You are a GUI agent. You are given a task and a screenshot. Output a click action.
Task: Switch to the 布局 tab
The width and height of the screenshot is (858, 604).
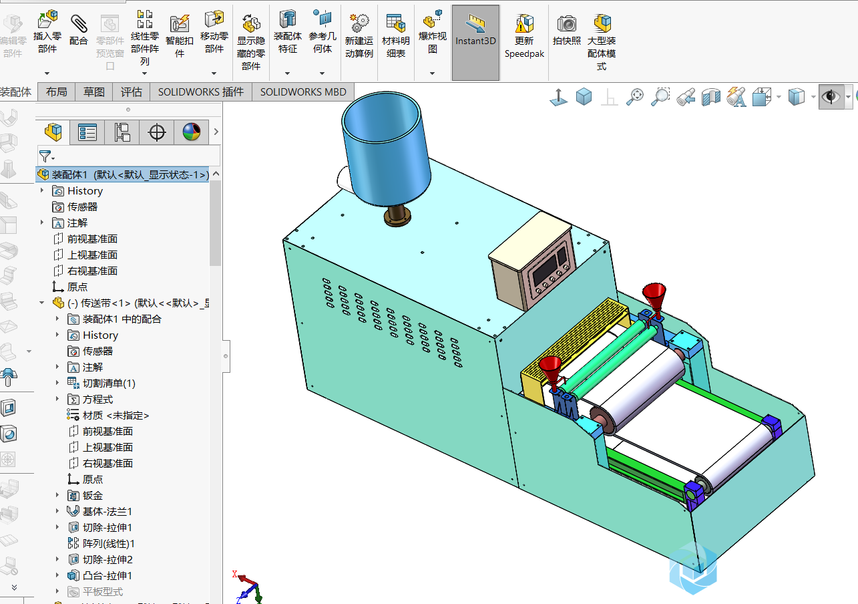[x=57, y=92]
